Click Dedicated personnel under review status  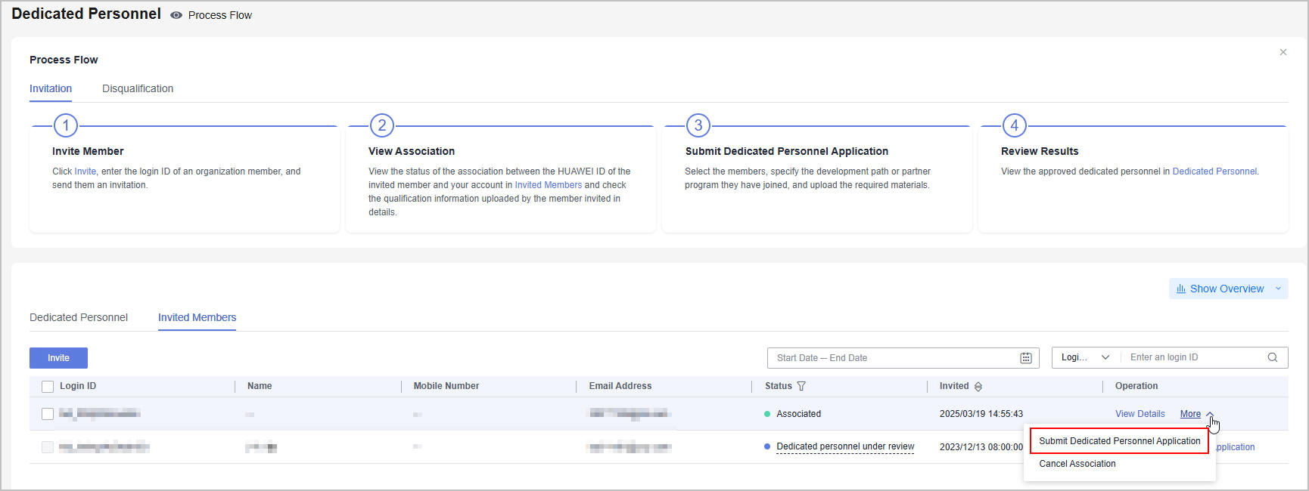[x=845, y=446]
